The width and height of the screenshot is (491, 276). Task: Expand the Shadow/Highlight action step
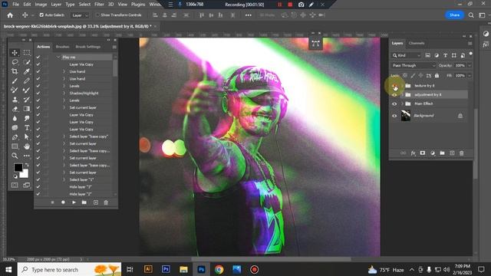[x=64, y=93]
